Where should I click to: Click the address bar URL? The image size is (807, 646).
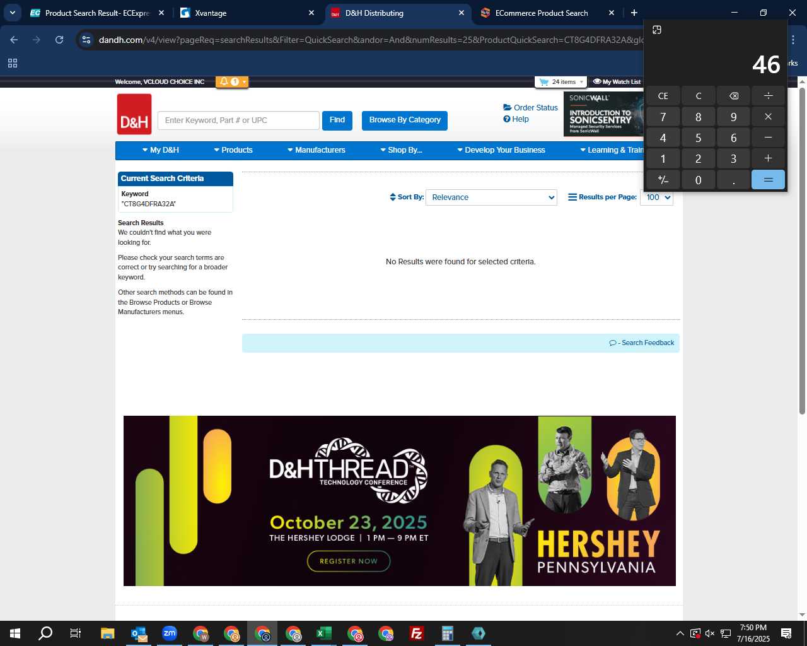coord(371,40)
